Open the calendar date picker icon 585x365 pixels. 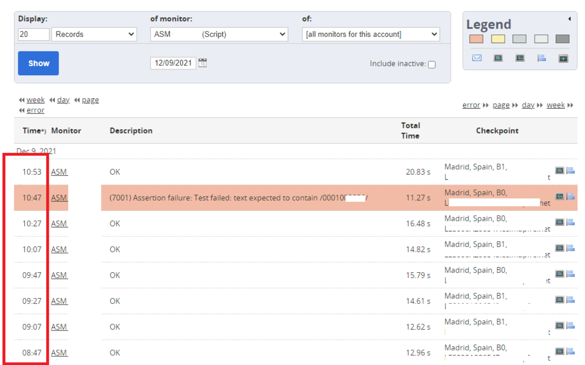[203, 63]
